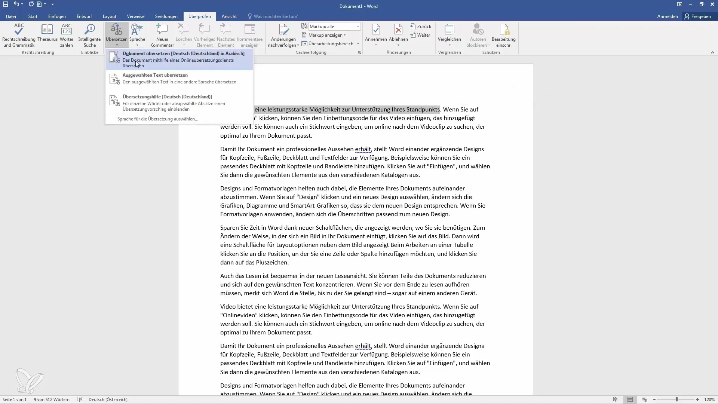Open Annehmen dropdown arrow

(x=376, y=45)
